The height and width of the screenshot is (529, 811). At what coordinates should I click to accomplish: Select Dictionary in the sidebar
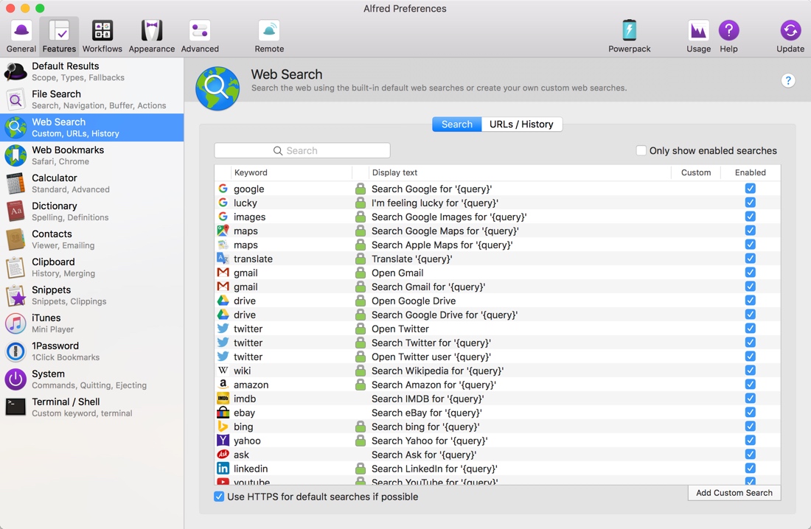92,211
